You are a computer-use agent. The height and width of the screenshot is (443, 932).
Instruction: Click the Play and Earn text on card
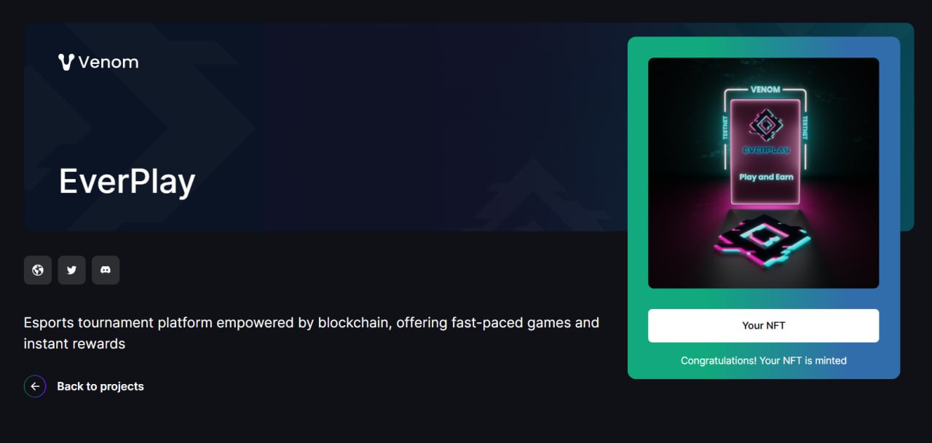(x=766, y=177)
